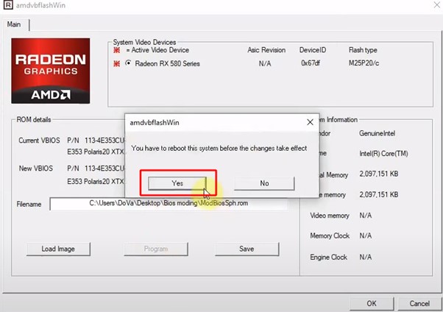This screenshot has height=312, width=443.
Task: Click the Active Video Device legend icon
Action: pyautogui.click(x=116, y=50)
